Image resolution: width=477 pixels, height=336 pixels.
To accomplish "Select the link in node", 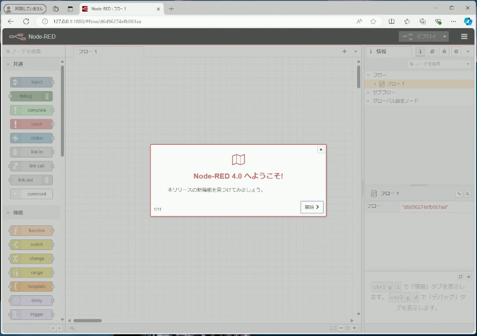I will (x=31, y=152).
